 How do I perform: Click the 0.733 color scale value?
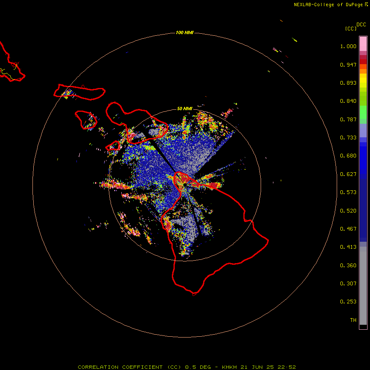pos(348,138)
